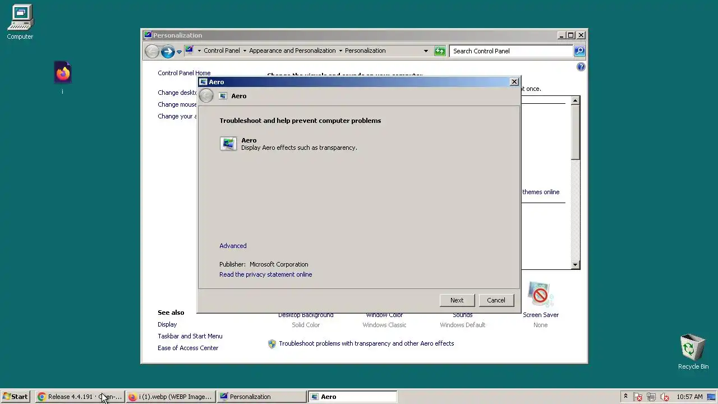Open Read the privacy statement online
The height and width of the screenshot is (404, 718).
click(266, 274)
